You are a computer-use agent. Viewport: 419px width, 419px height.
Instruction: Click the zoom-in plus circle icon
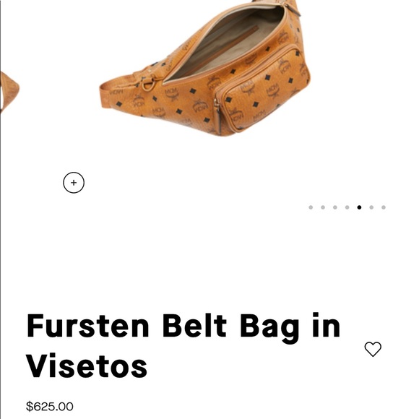click(x=74, y=183)
